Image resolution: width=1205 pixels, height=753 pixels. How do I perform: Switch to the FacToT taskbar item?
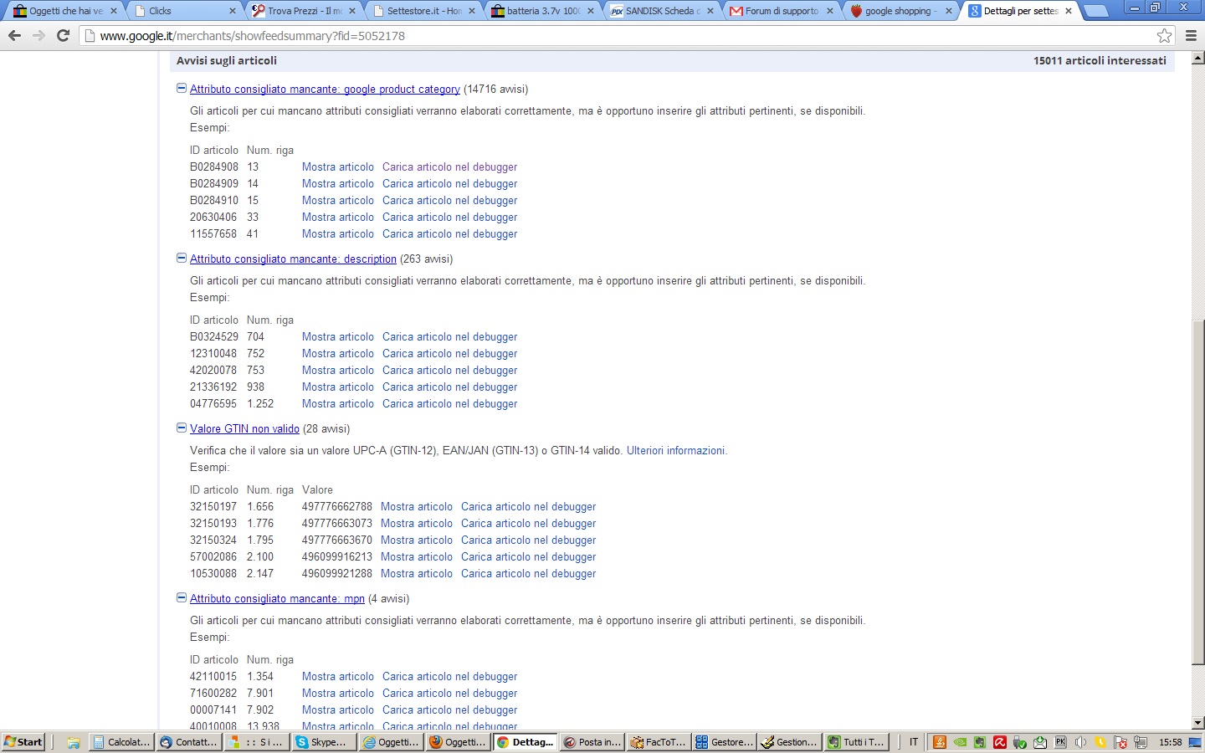pos(659,742)
